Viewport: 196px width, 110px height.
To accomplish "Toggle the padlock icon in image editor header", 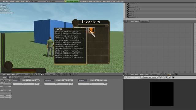I will (173, 77).
